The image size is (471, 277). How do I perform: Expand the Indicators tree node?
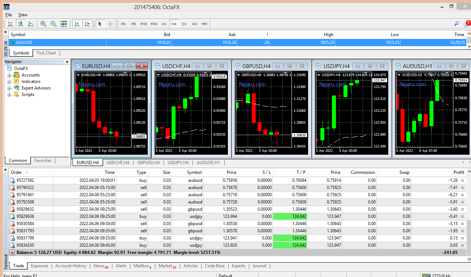[9, 82]
